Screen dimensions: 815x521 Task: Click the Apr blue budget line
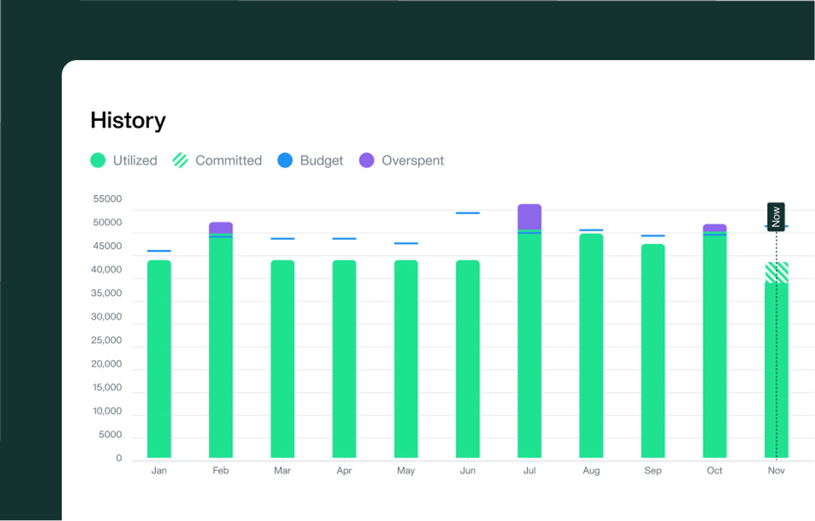(344, 239)
